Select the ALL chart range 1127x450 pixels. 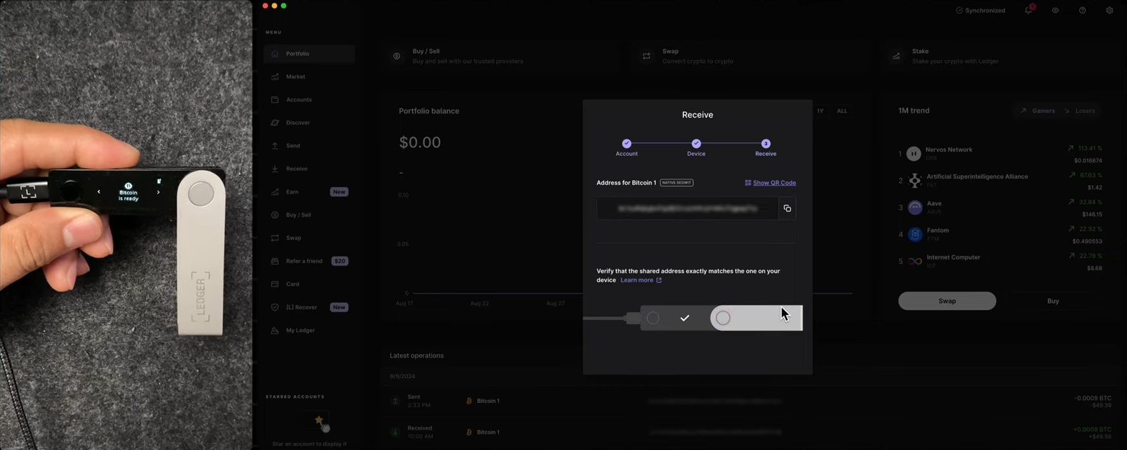pos(842,111)
